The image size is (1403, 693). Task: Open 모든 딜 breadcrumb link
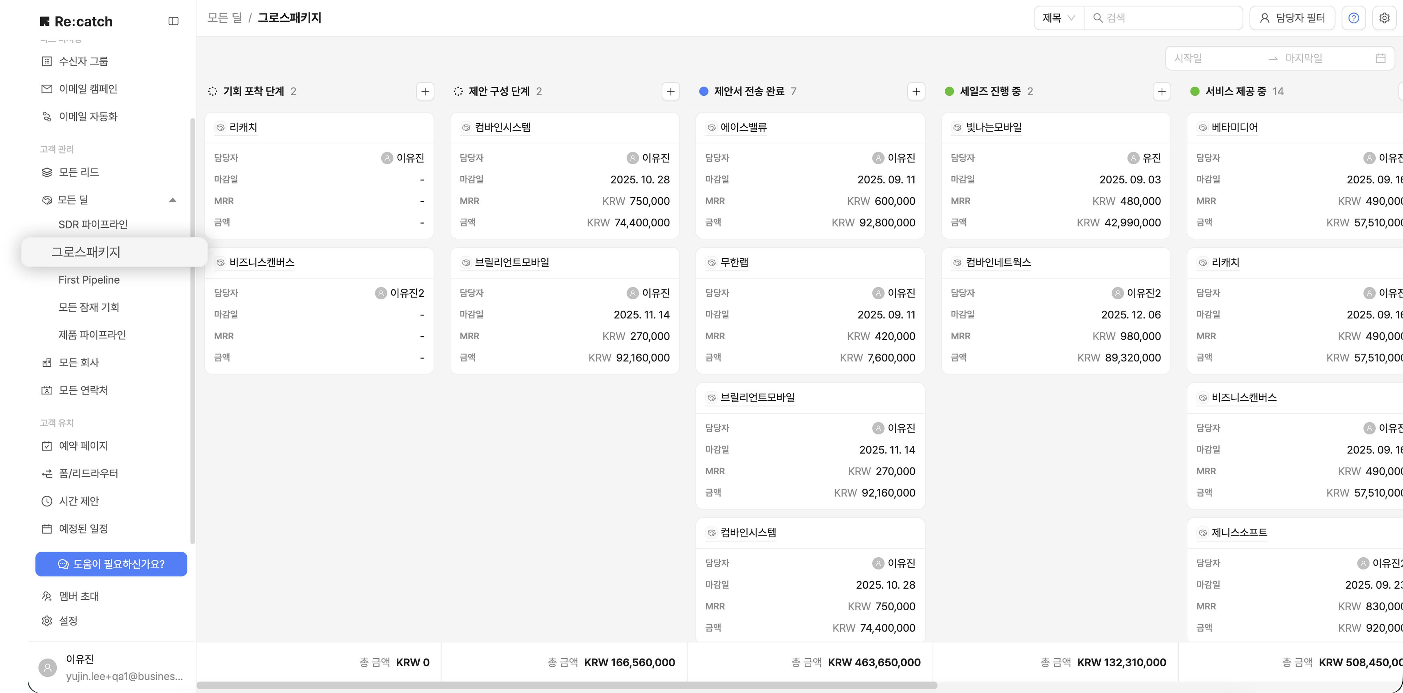pyautogui.click(x=224, y=18)
